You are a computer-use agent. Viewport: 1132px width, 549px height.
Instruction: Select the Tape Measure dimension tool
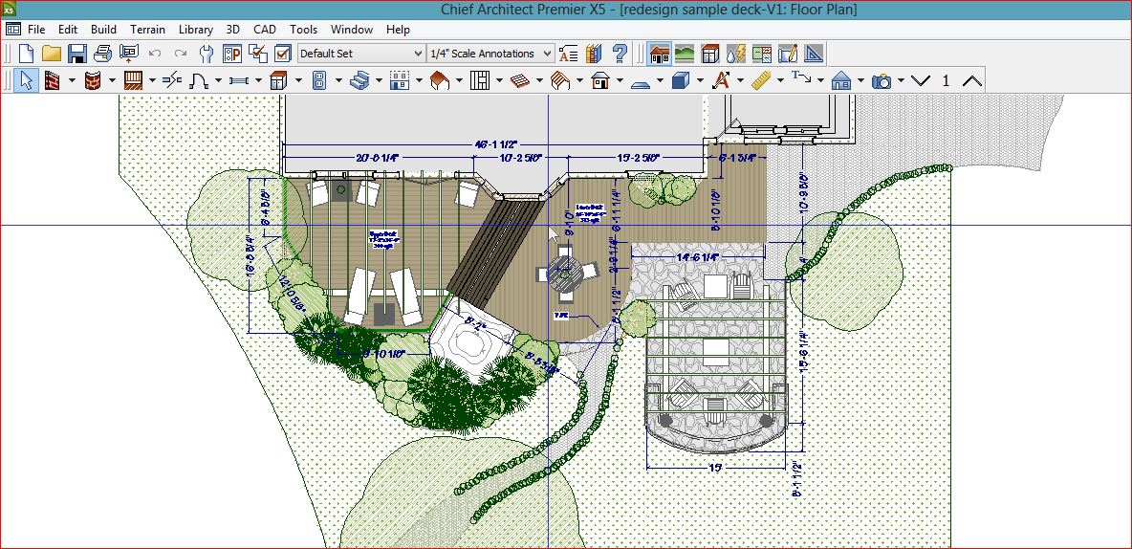coord(761,80)
